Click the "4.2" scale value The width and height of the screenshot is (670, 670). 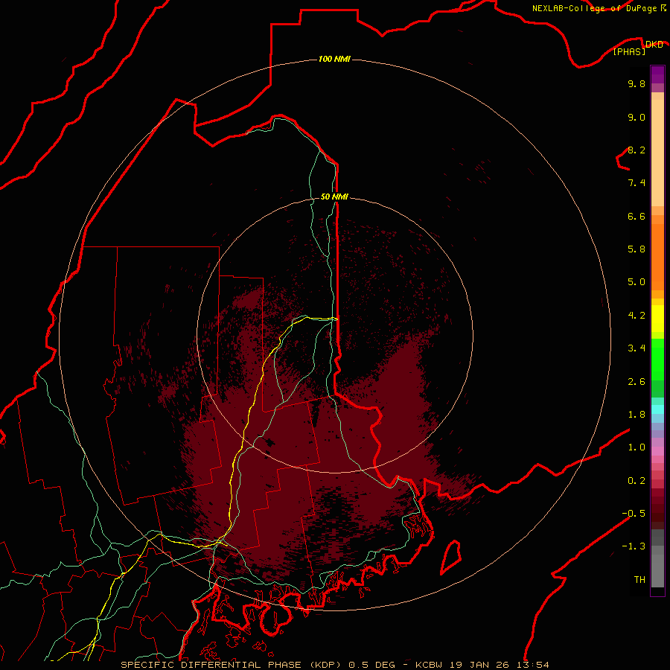point(636,316)
